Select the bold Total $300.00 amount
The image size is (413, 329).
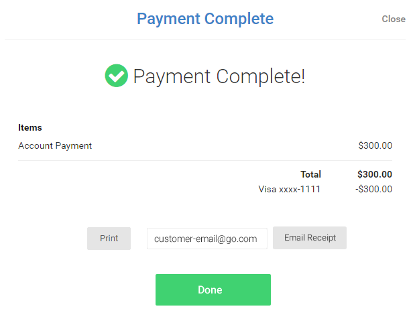pyautogui.click(x=375, y=174)
